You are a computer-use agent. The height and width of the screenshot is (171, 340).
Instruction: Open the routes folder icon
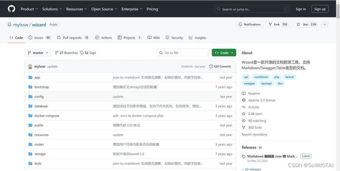(30, 145)
